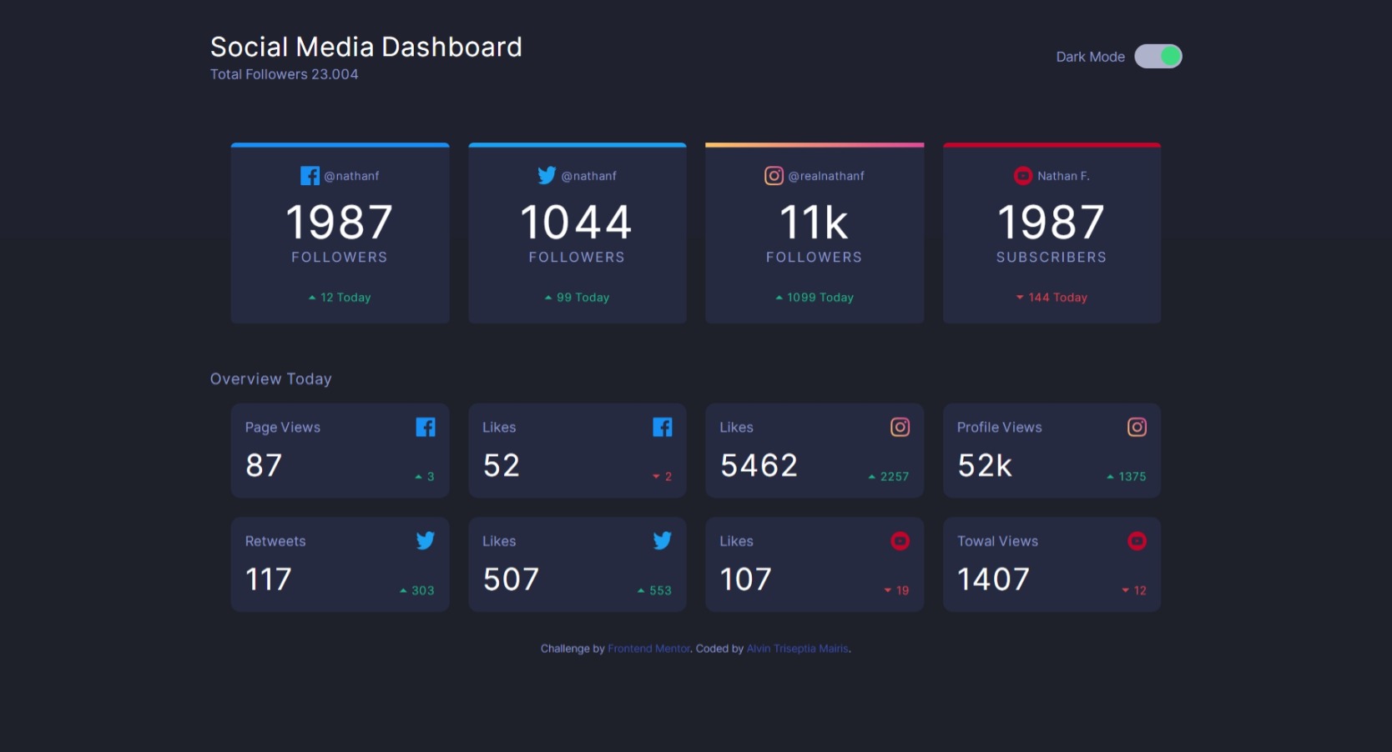Click the 107 likes value
Screen dimensions: 1392x752
point(746,579)
